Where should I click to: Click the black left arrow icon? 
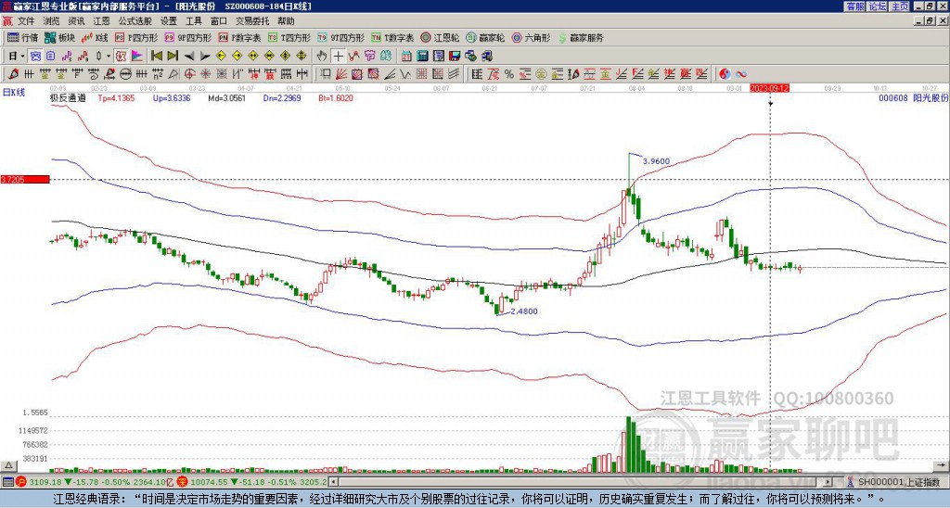point(189,56)
